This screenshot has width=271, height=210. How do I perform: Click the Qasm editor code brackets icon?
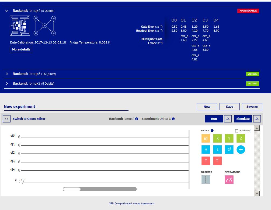(x=6, y=119)
